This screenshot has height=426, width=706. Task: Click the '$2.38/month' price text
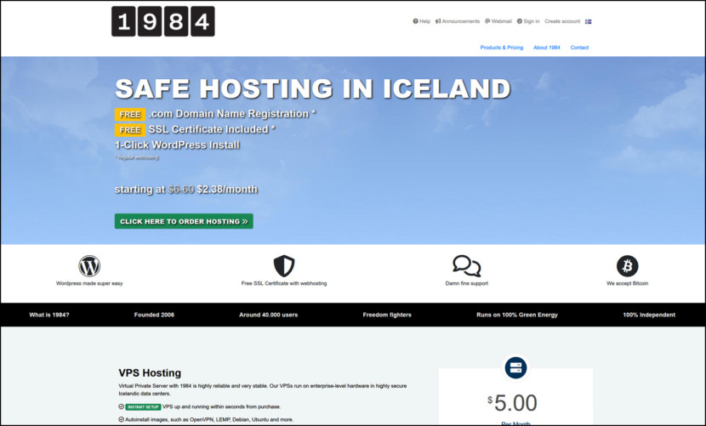click(x=227, y=189)
